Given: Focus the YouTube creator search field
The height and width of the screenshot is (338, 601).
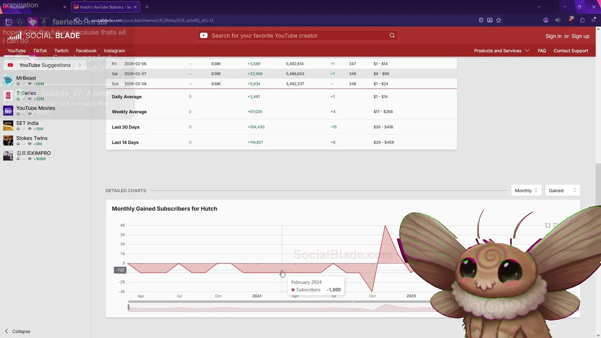Looking at the screenshot, I should coord(298,36).
